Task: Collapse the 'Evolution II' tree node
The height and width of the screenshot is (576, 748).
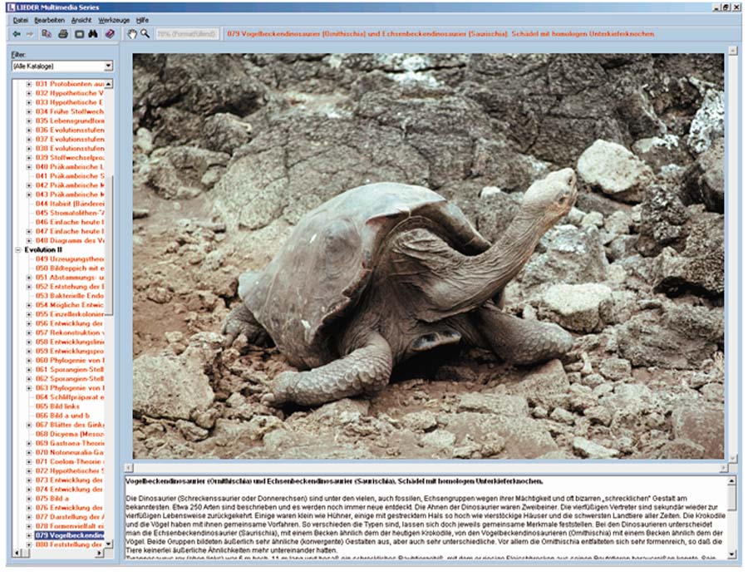Action: [x=18, y=249]
